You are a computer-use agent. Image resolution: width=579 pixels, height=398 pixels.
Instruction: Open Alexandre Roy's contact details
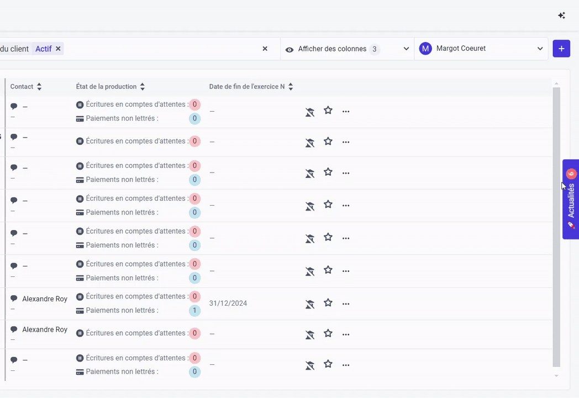point(45,298)
